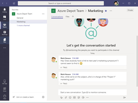The height and width of the screenshot is (103, 138).
Task: Click the Favorites heading
Action: coord(15,10)
